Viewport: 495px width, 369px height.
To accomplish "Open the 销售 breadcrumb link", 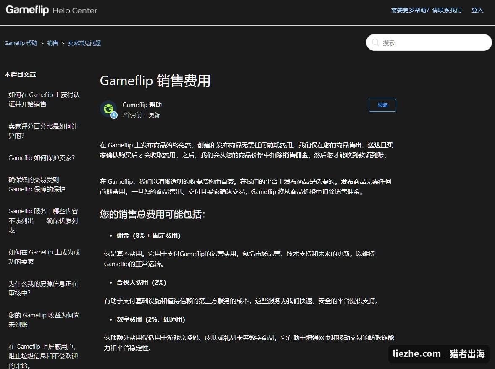I will click(x=53, y=43).
